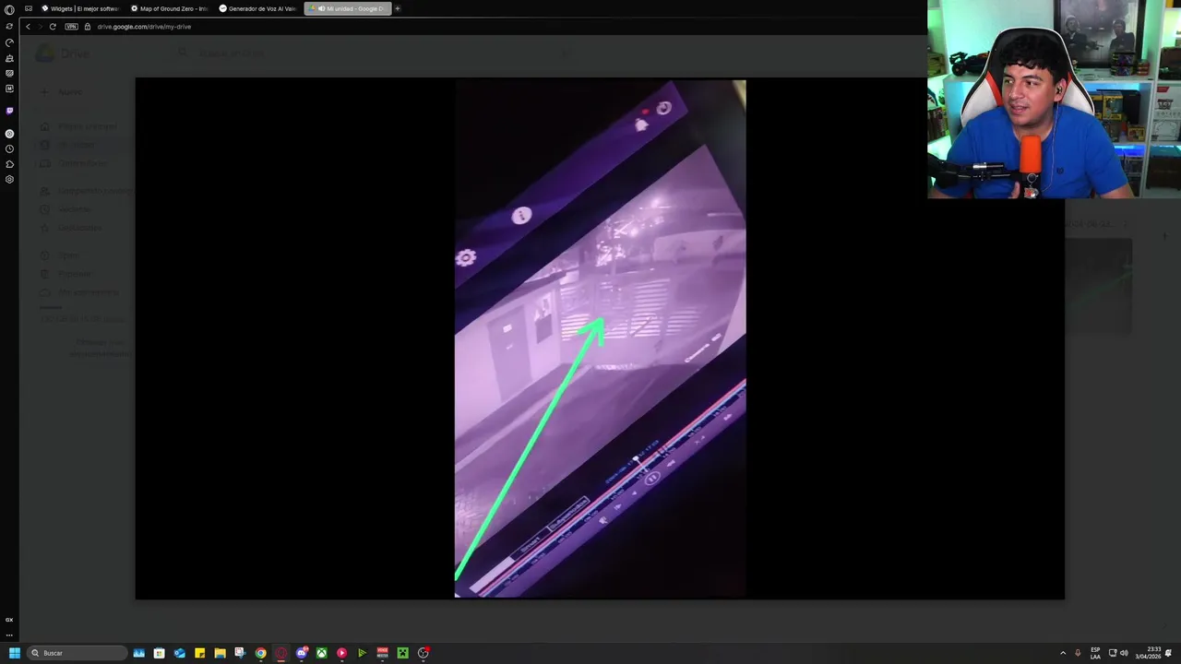
Task: Open Twitch from the Opera sidebar
Action: tap(9, 111)
